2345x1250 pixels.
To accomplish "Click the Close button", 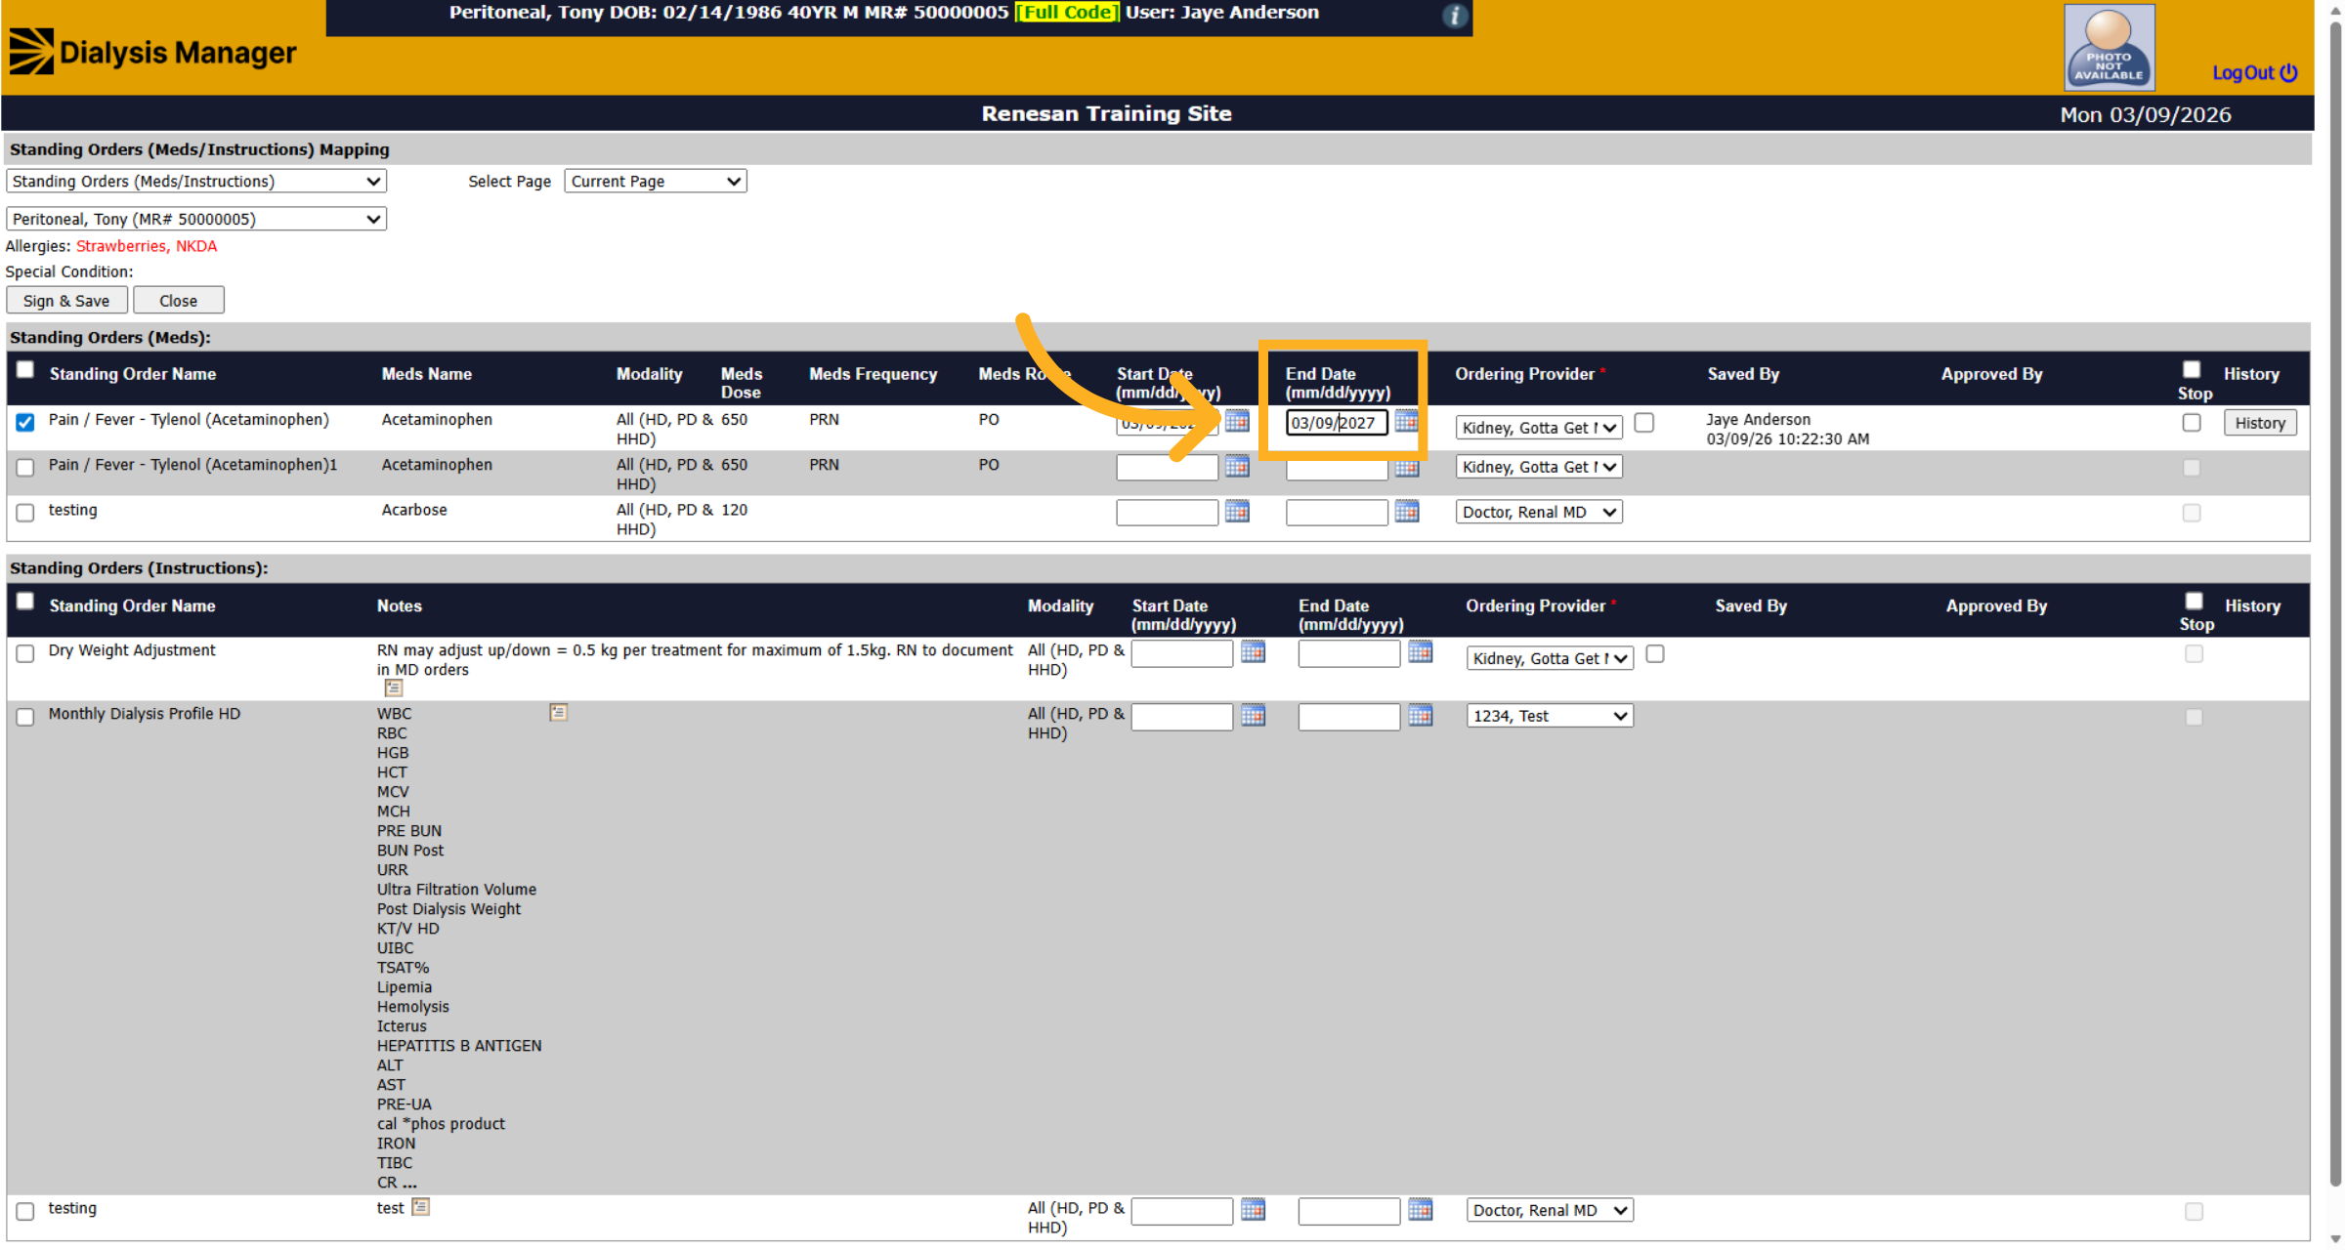I will pos(179,301).
